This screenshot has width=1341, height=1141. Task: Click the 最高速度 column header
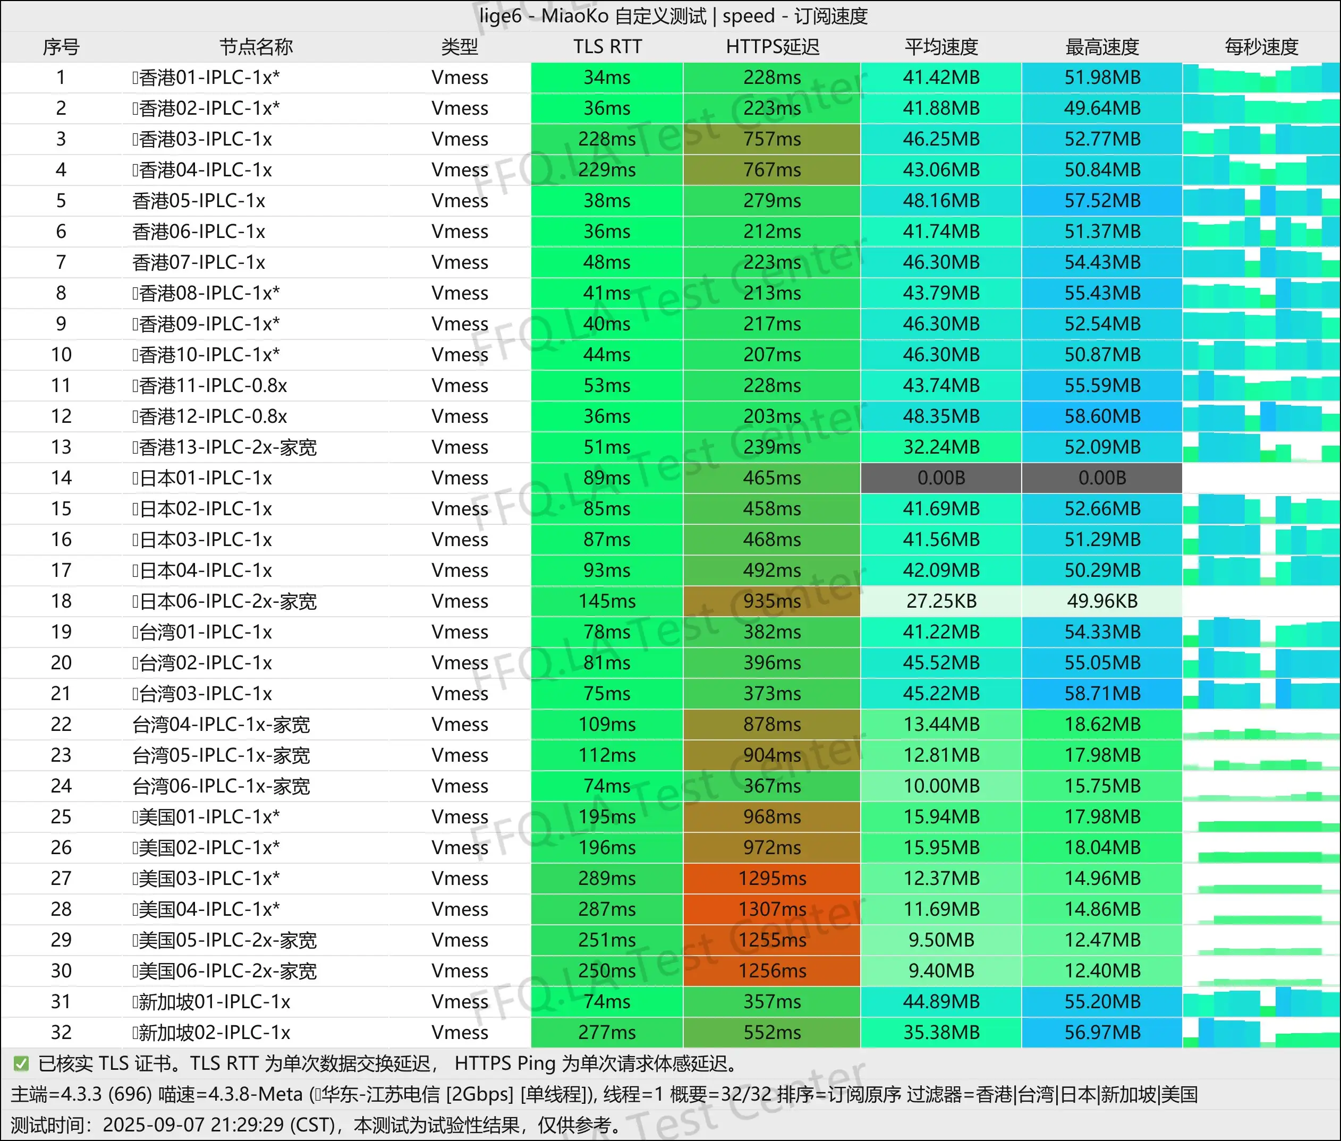[x=1102, y=47]
